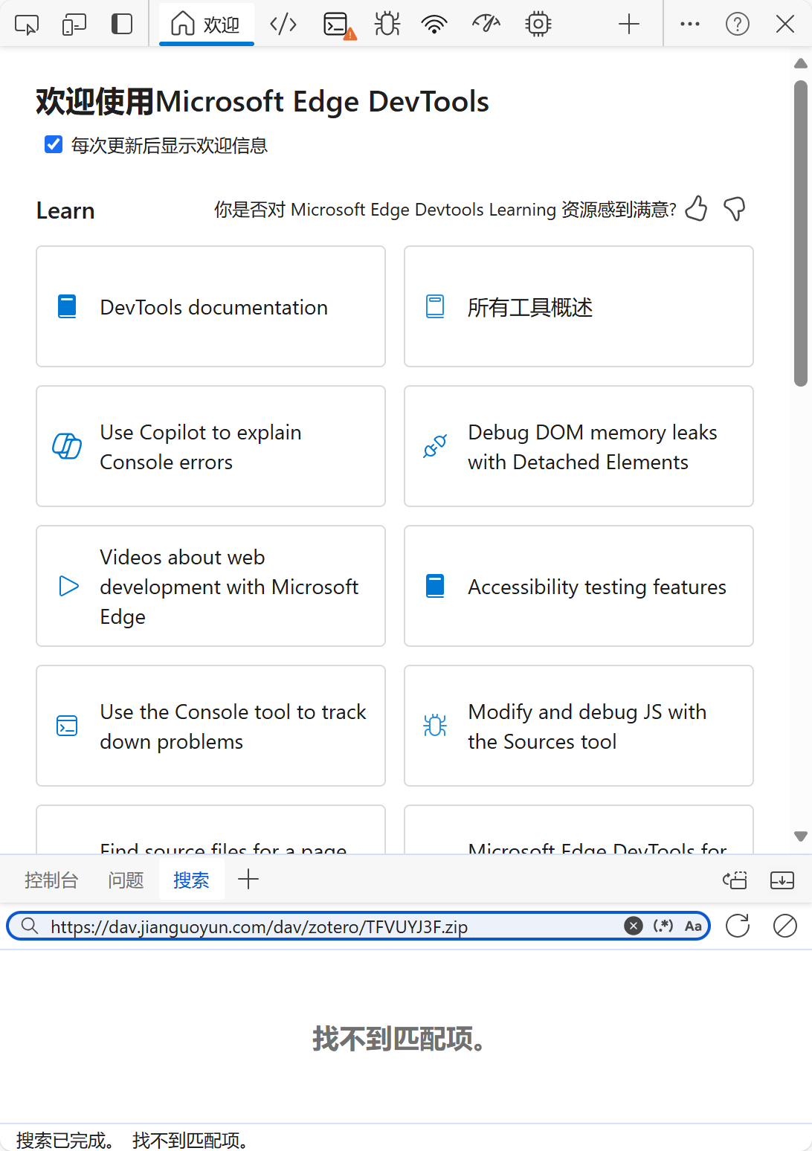Screen dimensions: 812x1151
Task: Open the Console tool with warning badge
Action: click(x=338, y=25)
